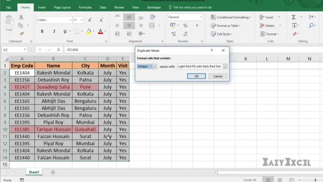The image size is (323, 182).
Task: Click Tell me what you want to do
Action: click(x=190, y=8)
